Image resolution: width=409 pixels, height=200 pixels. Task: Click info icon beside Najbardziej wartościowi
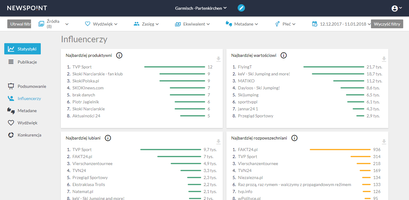(x=284, y=55)
